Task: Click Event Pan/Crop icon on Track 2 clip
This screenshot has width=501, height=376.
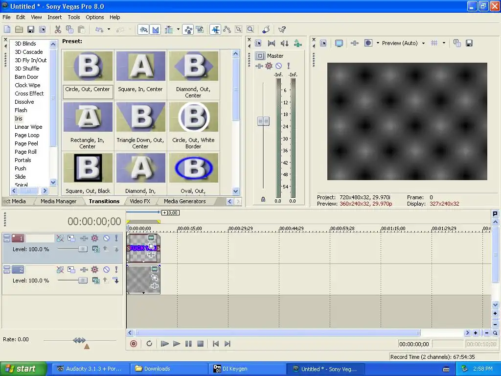Action: (155, 278)
